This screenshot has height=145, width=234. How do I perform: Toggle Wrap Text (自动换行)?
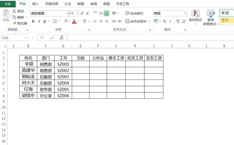coord(134,13)
